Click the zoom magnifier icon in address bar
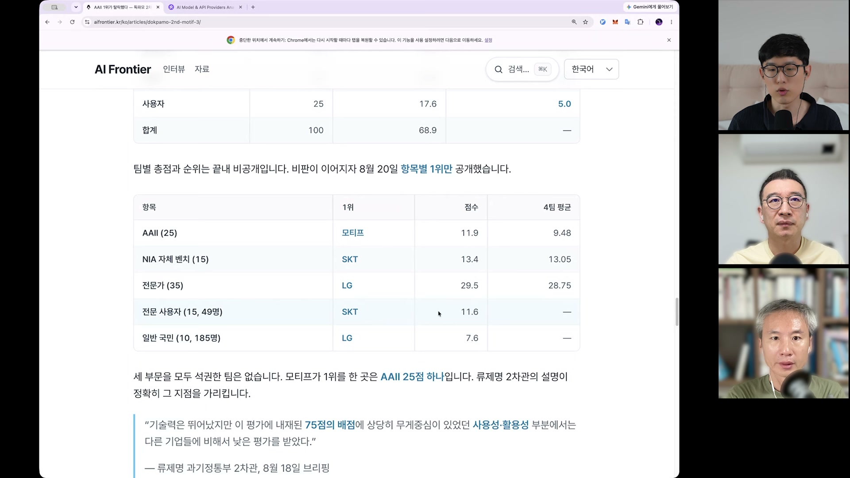 [574, 22]
